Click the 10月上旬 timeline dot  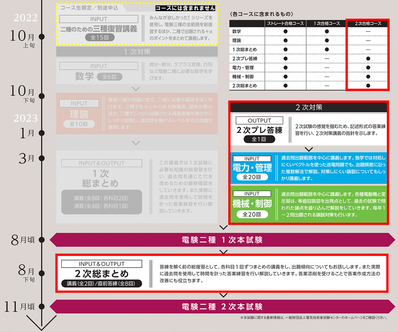(x=41, y=36)
